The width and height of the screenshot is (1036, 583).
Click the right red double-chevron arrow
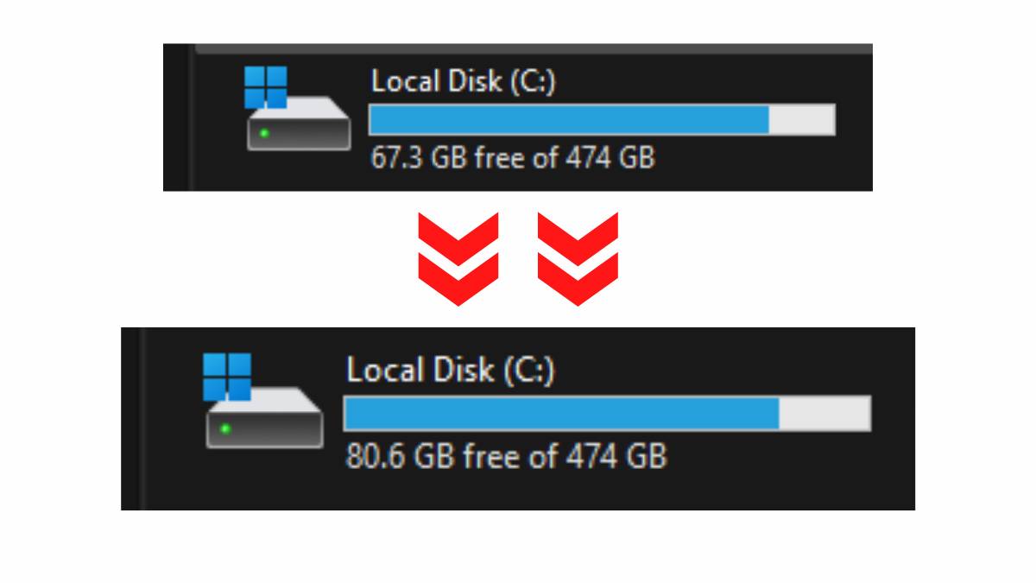[578, 258]
